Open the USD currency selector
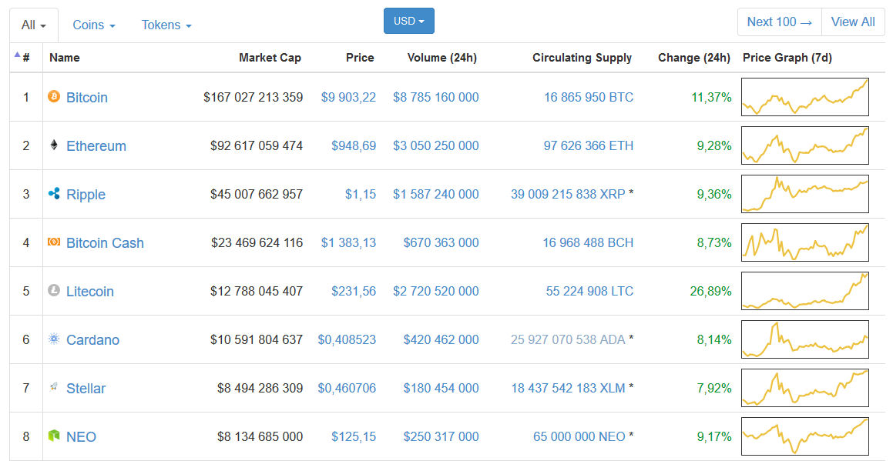893x461 pixels. pos(409,21)
